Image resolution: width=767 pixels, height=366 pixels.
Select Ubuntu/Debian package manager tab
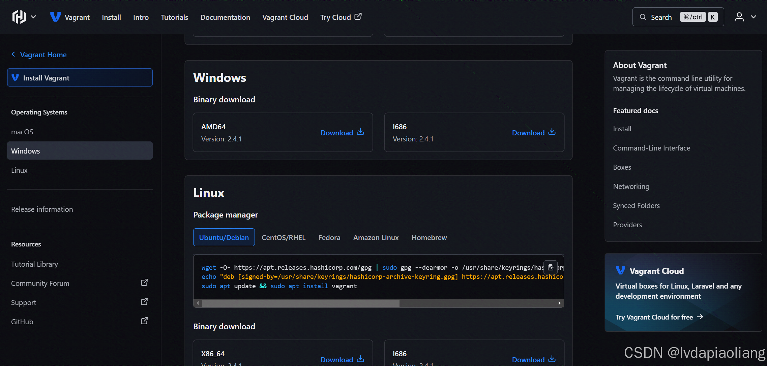point(224,237)
